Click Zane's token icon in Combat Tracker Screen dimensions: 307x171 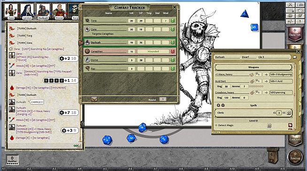click(x=87, y=29)
